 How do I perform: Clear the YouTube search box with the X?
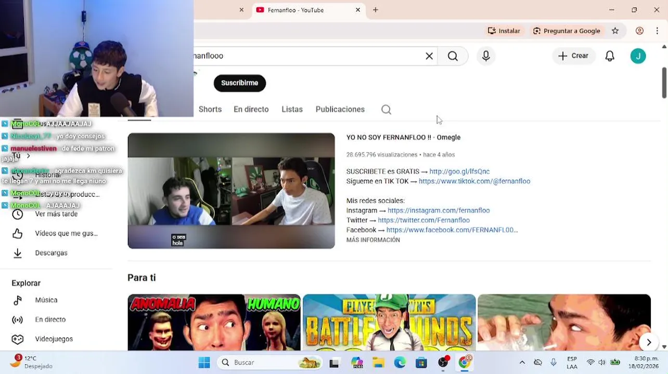pyautogui.click(x=429, y=56)
